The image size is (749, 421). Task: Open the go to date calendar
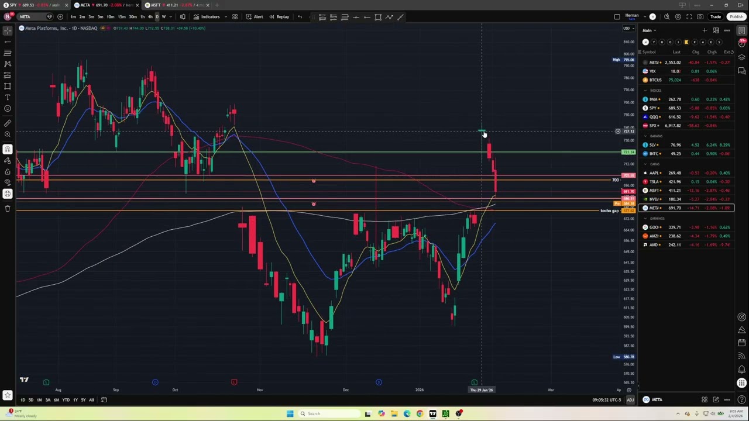point(104,400)
